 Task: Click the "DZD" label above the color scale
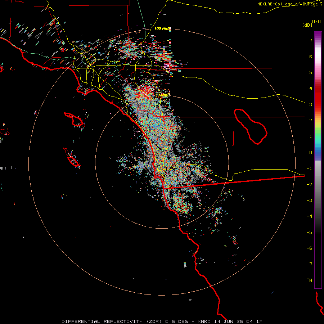point(316,22)
